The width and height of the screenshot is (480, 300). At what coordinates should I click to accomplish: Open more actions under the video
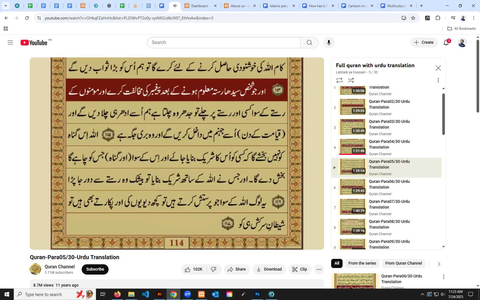319,269
